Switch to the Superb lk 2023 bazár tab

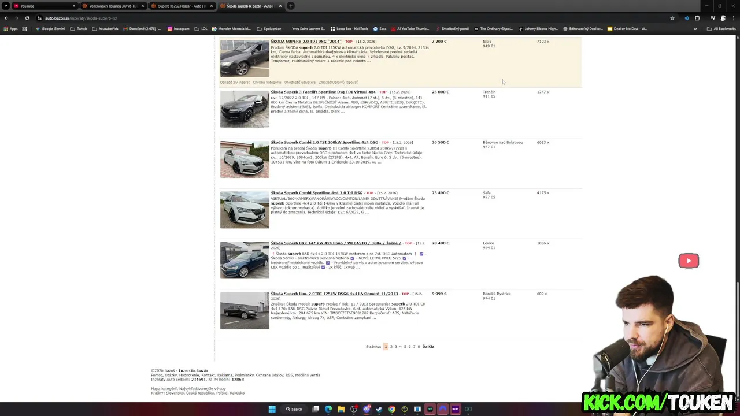182,6
